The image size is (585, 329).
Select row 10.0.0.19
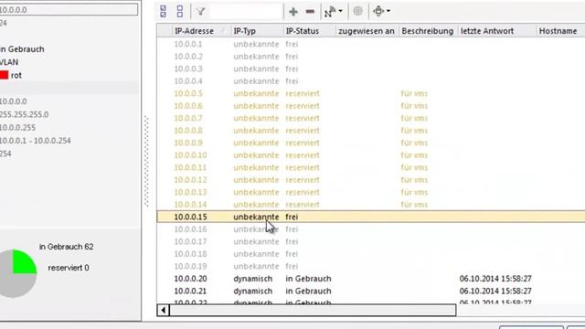(371, 266)
